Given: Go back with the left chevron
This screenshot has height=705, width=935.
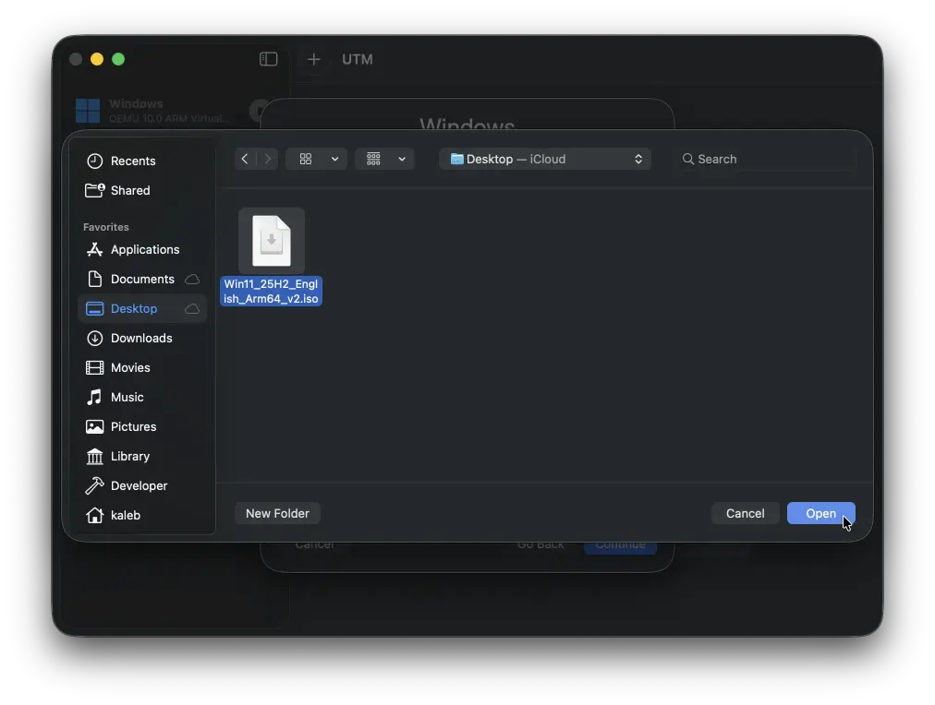Looking at the screenshot, I should (245, 159).
